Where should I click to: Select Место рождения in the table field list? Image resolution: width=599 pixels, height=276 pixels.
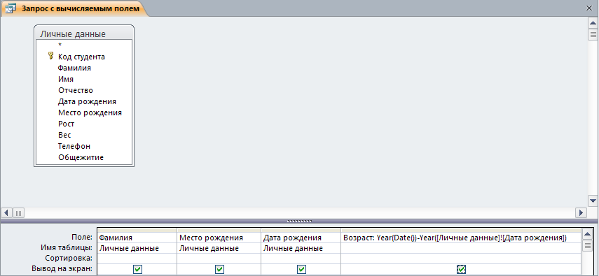(90, 112)
